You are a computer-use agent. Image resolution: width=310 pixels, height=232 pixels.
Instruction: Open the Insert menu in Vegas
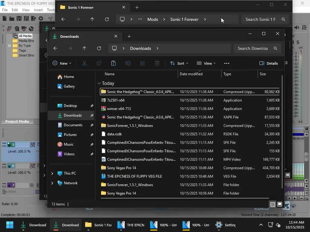(x=38, y=10)
